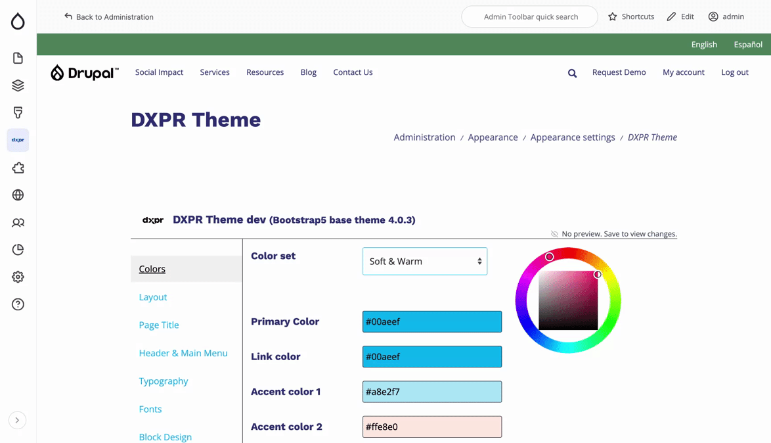Open the Blog menu item

(x=308, y=72)
